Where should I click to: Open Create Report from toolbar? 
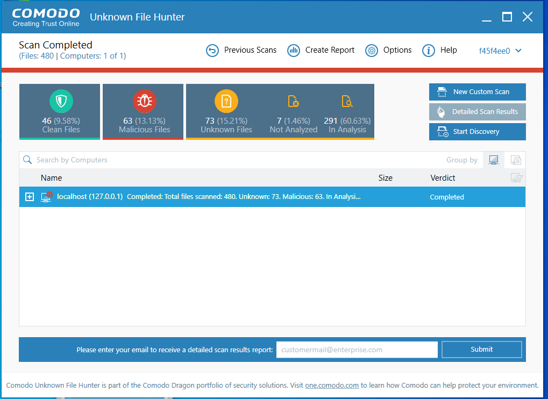pos(330,50)
